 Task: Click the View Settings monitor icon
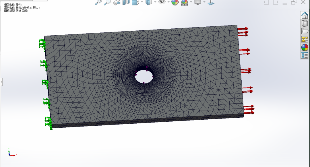198,2
